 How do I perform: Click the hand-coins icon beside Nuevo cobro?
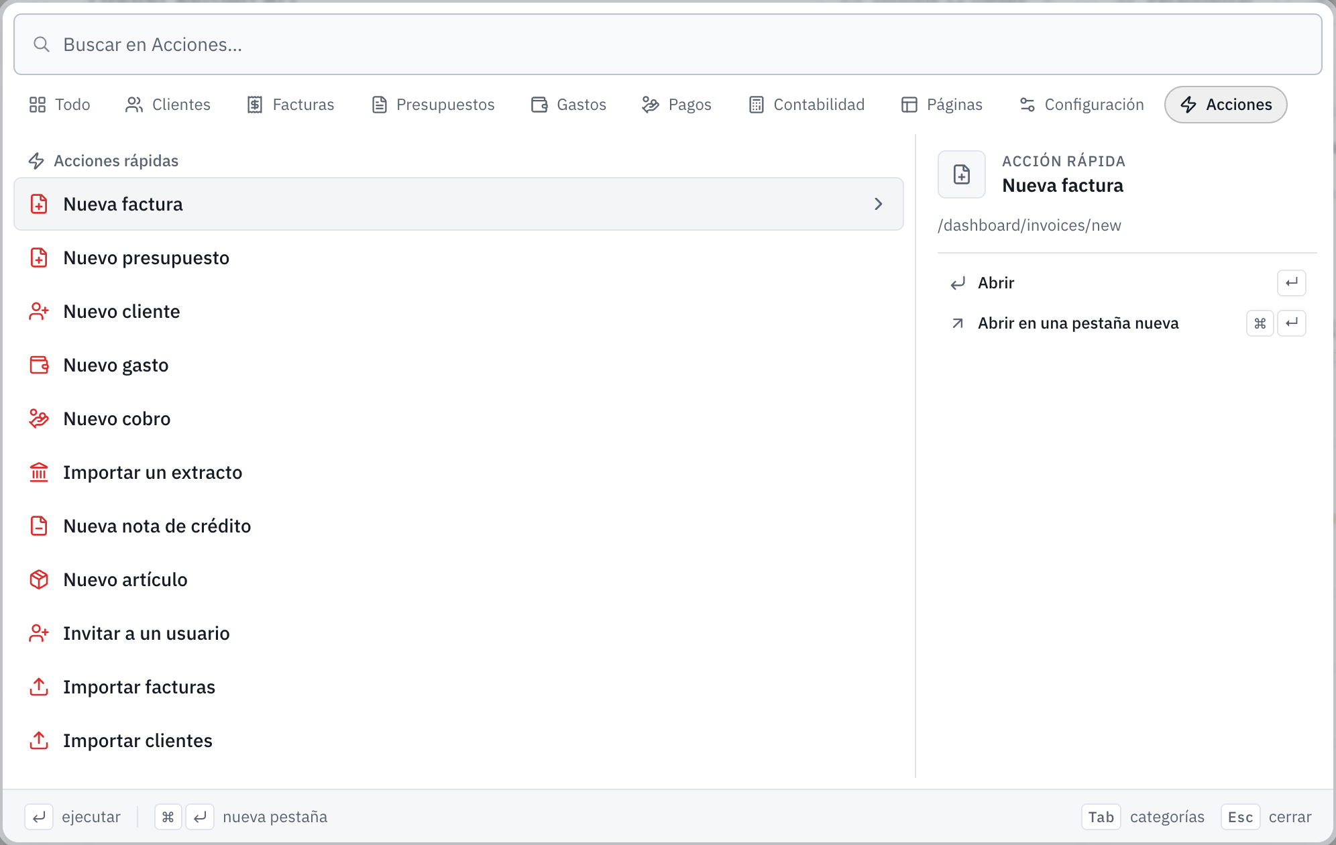[x=39, y=418]
